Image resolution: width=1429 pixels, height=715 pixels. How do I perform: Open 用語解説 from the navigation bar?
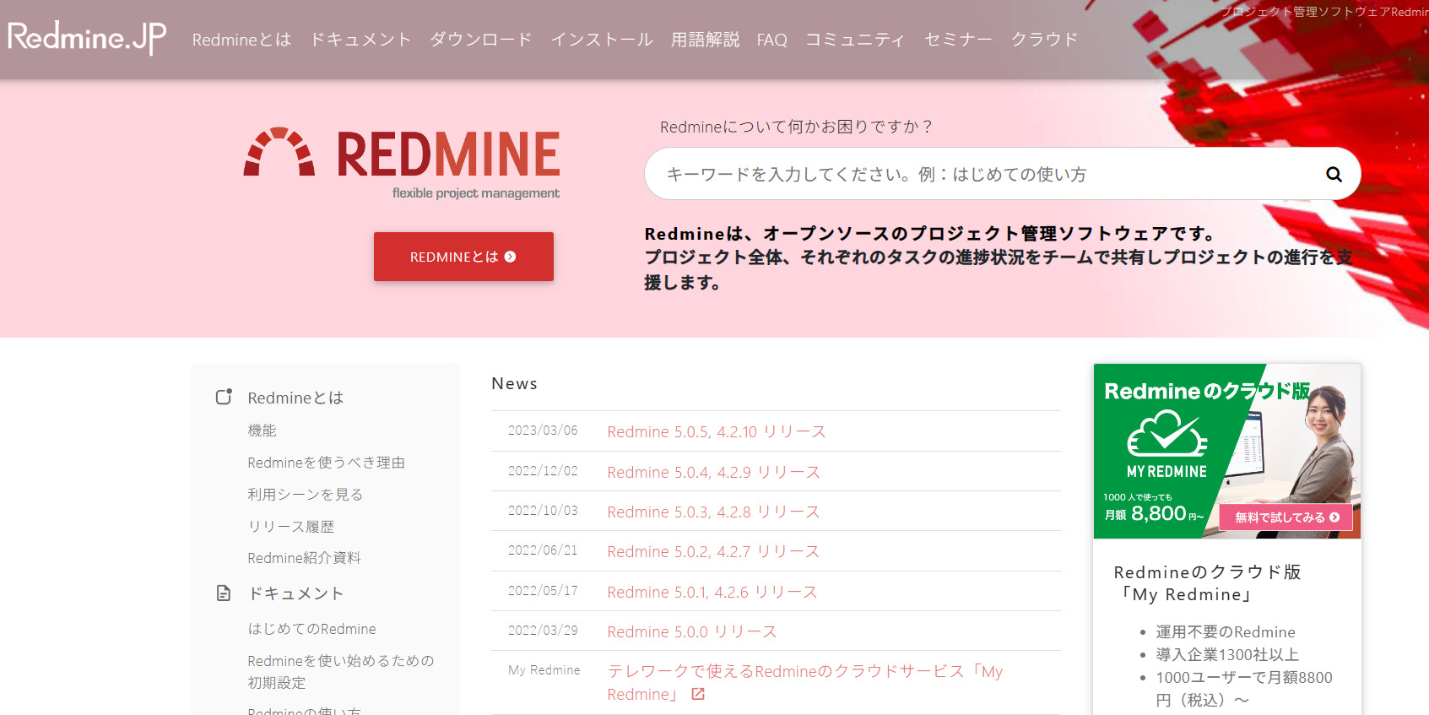tap(705, 40)
